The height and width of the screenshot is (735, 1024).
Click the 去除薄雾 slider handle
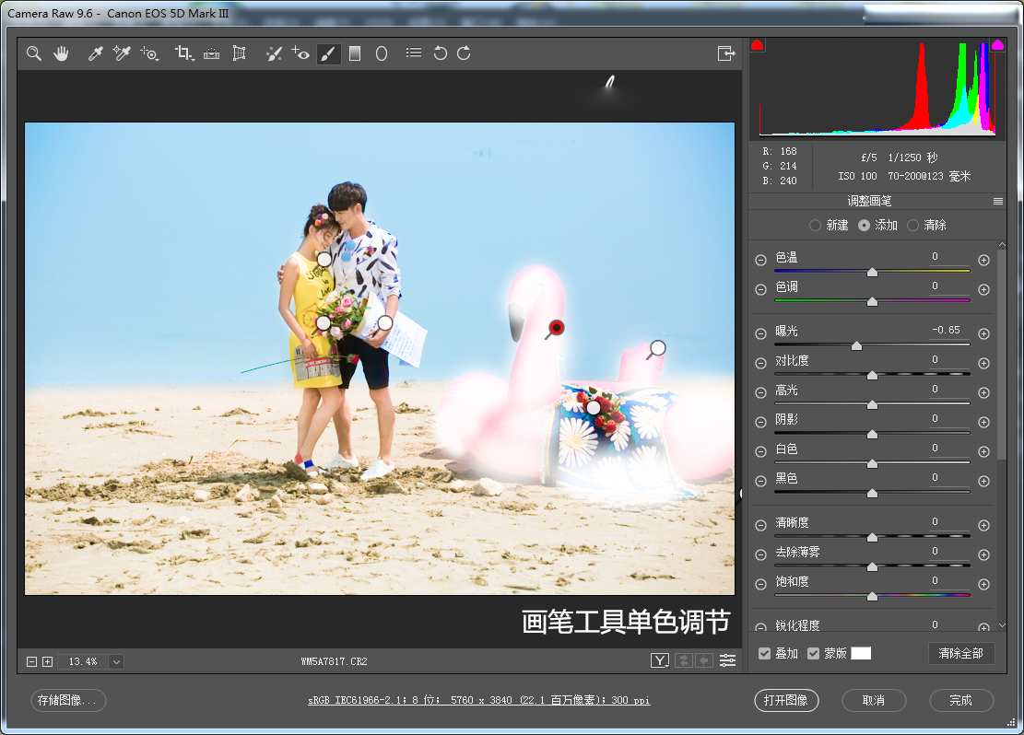click(872, 566)
